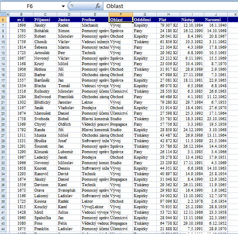Select column G header
The height and width of the screenshot is (234, 238).
click(145, 14)
